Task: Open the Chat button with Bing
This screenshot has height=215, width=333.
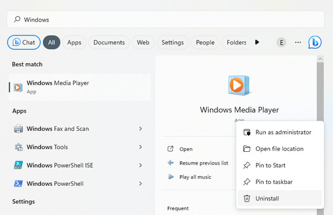Action: click(x=24, y=43)
